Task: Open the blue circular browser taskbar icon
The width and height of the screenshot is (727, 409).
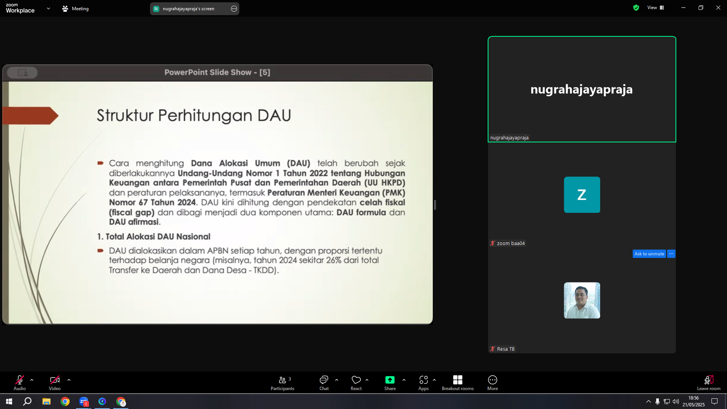Action: [102, 401]
